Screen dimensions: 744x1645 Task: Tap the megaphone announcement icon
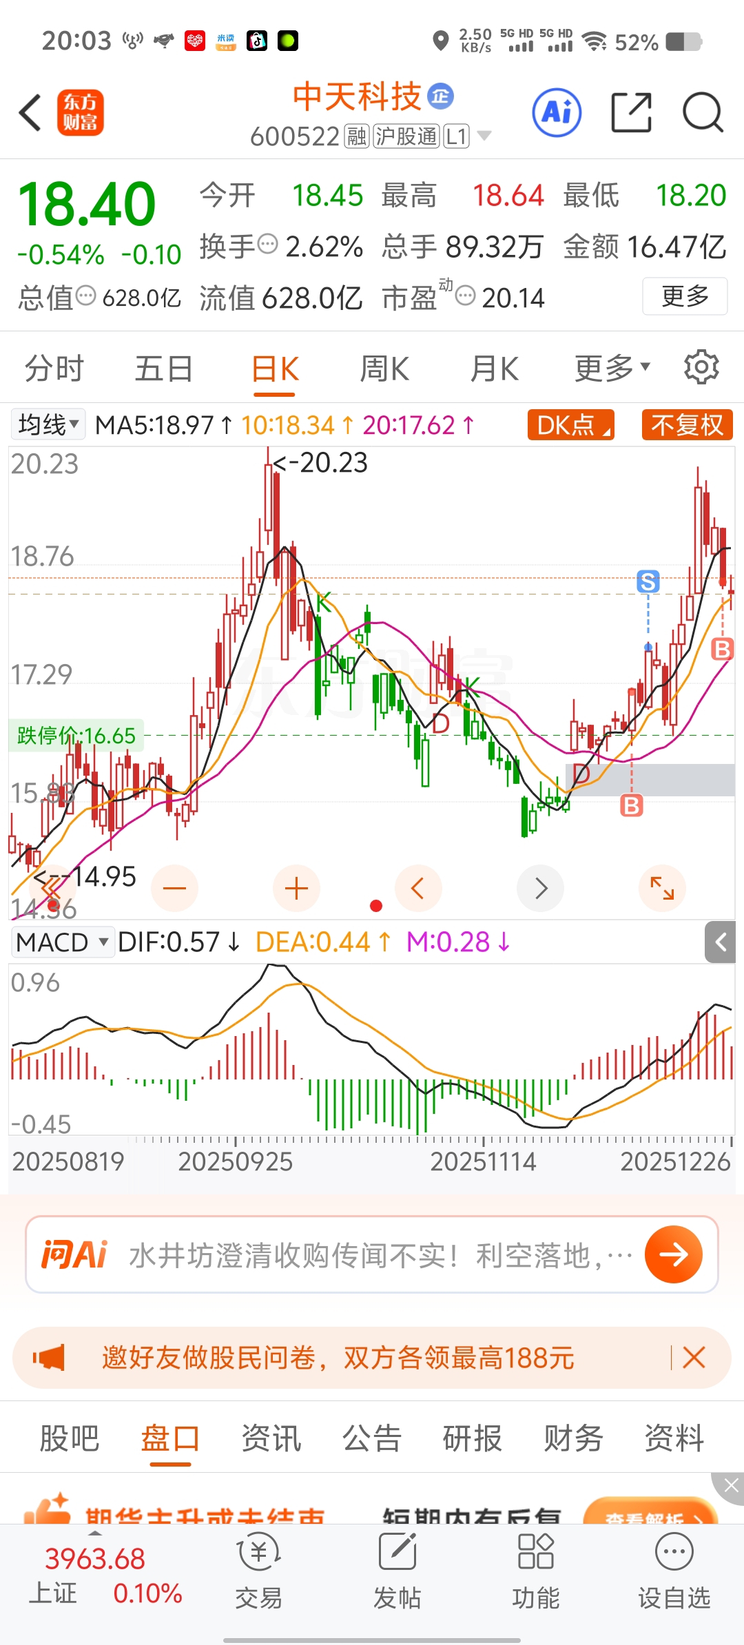pos(49,1358)
